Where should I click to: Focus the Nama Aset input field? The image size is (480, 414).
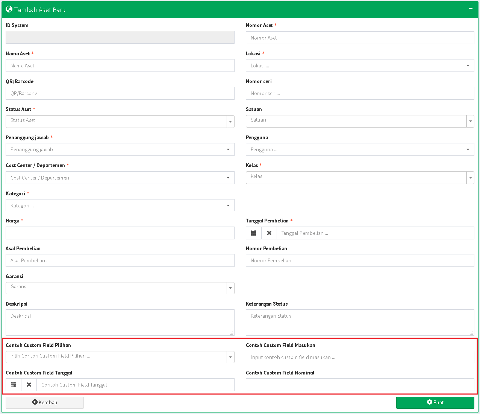pos(120,65)
